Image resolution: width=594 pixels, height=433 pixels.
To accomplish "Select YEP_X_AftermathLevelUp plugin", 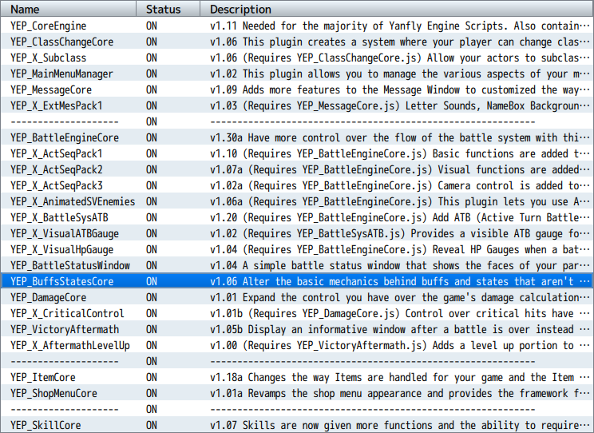I will [x=297, y=345].
